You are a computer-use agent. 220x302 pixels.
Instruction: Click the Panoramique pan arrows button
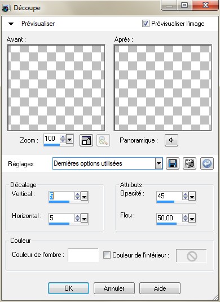(171, 140)
